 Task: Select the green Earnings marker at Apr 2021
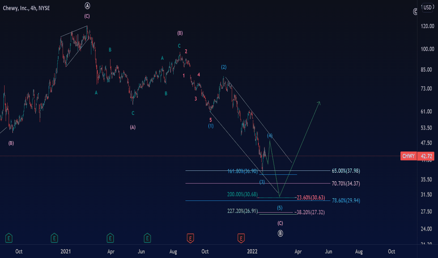(x=110, y=238)
